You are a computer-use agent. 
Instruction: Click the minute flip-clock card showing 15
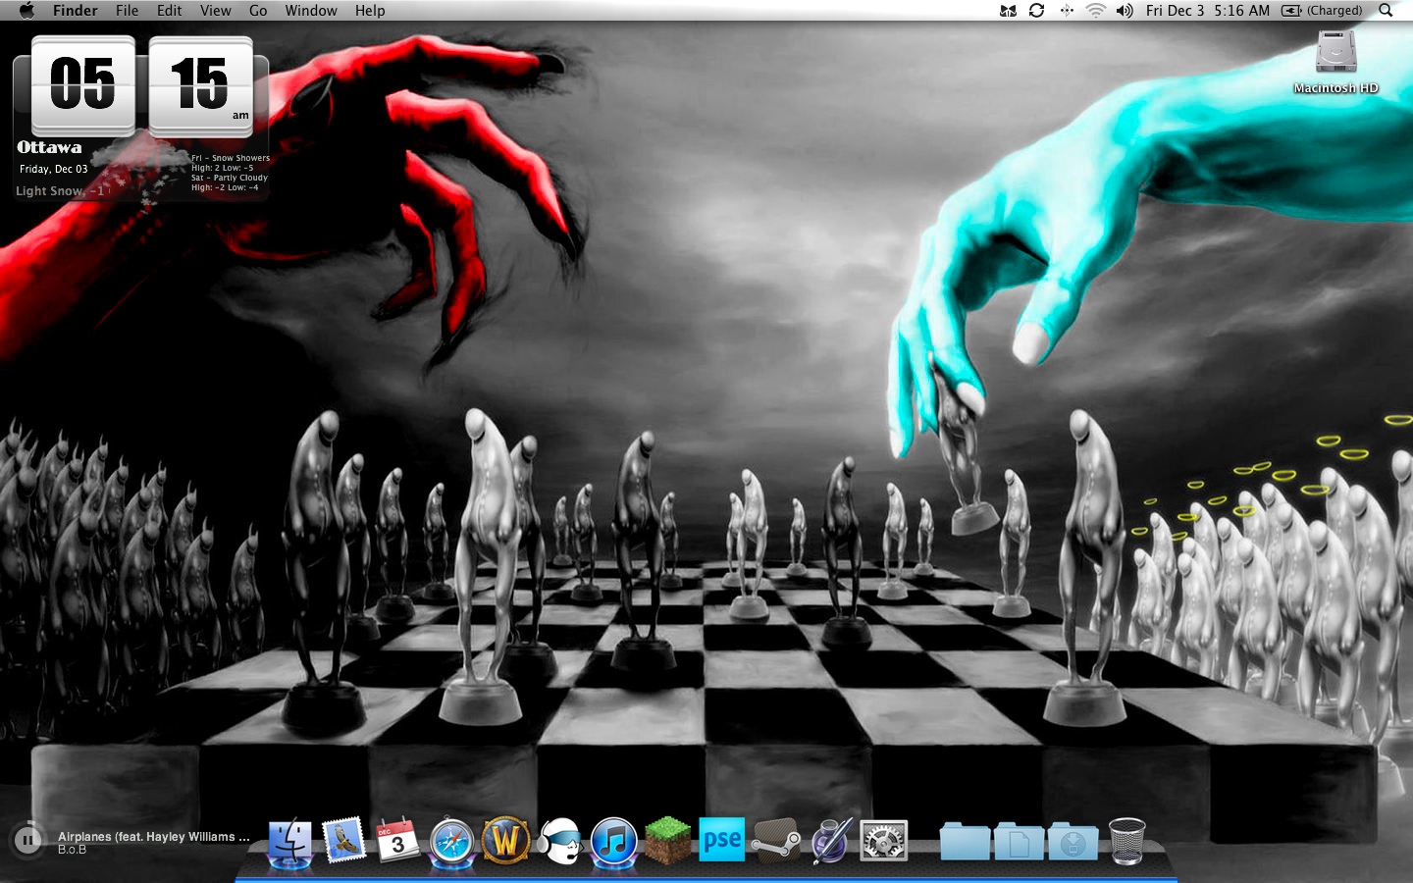[201, 84]
